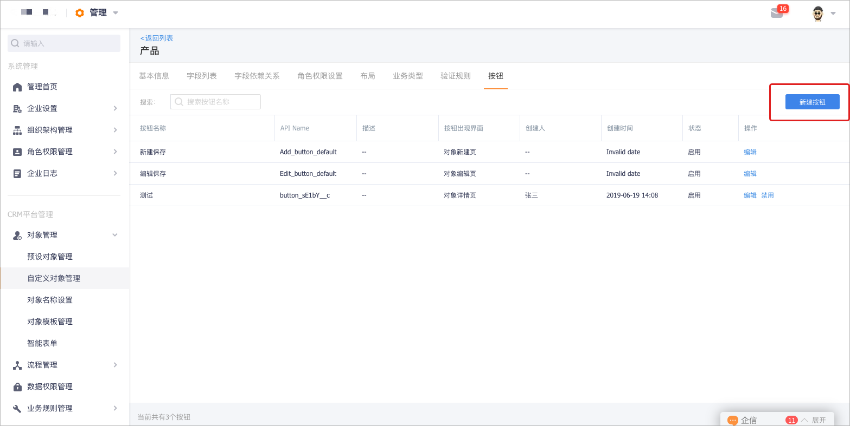
Task: Open the 管理 dropdown arrow
Action: pos(116,13)
